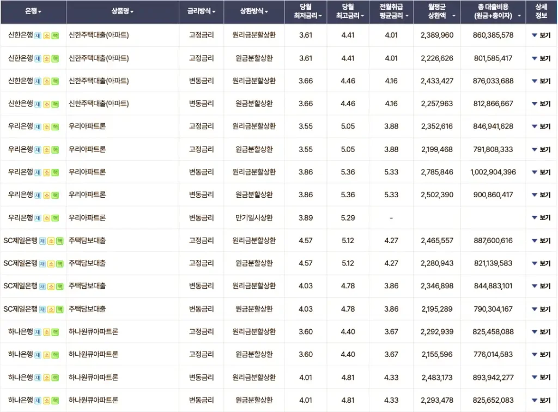
Task: Click the 만기일시상환 repayment cell
Action: point(254,218)
